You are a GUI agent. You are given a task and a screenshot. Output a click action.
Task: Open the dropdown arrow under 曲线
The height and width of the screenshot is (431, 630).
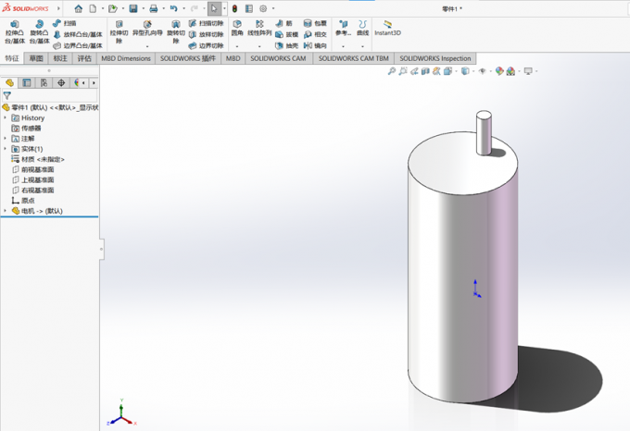pos(362,46)
